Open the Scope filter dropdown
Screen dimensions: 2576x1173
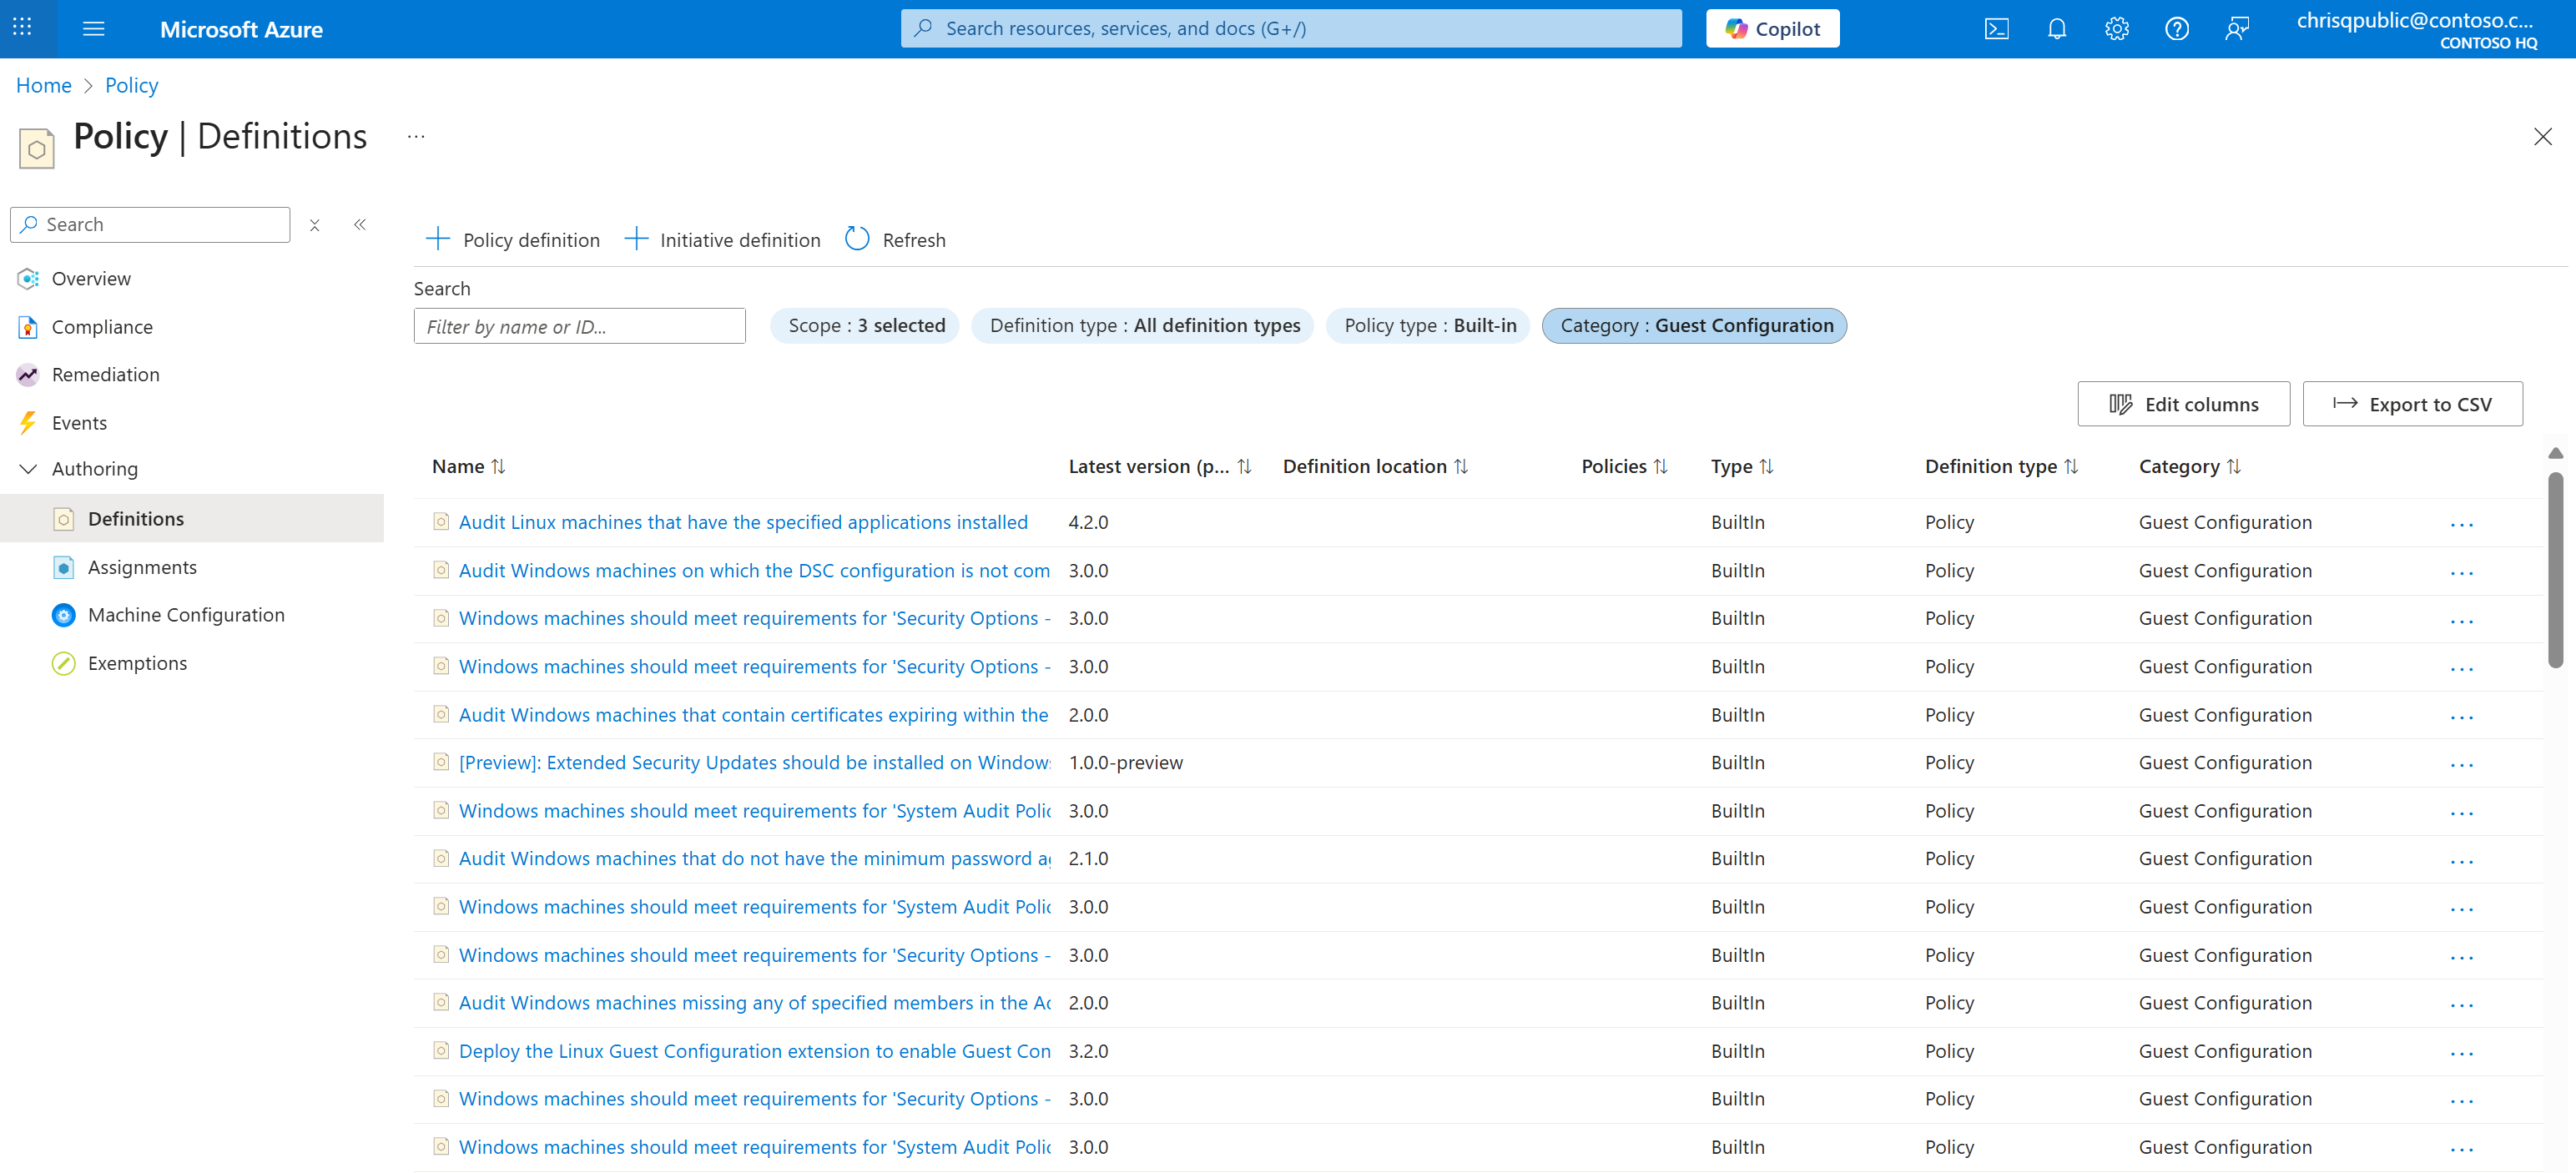click(x=865, y=325)
